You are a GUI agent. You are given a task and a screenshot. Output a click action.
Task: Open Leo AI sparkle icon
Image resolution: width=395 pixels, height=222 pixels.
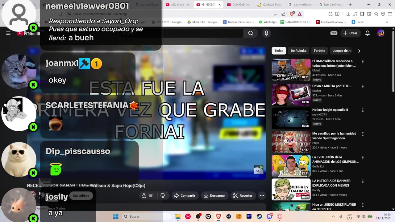tap(376, 14)
